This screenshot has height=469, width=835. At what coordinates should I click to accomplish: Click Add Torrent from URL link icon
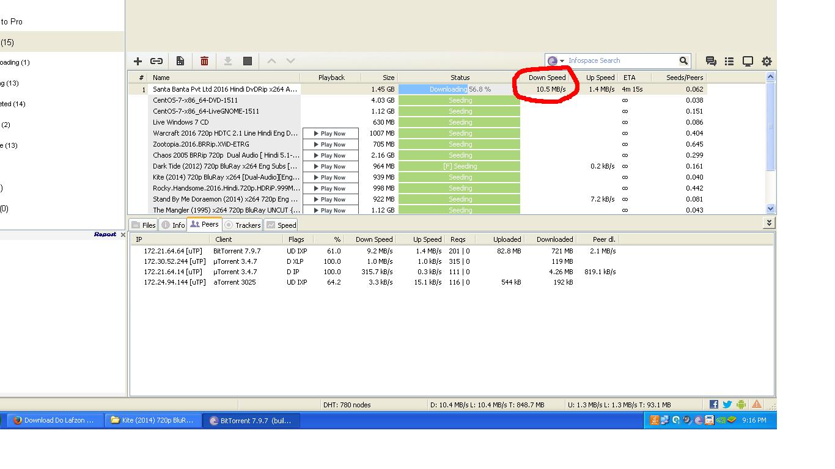tap(156, 61)
